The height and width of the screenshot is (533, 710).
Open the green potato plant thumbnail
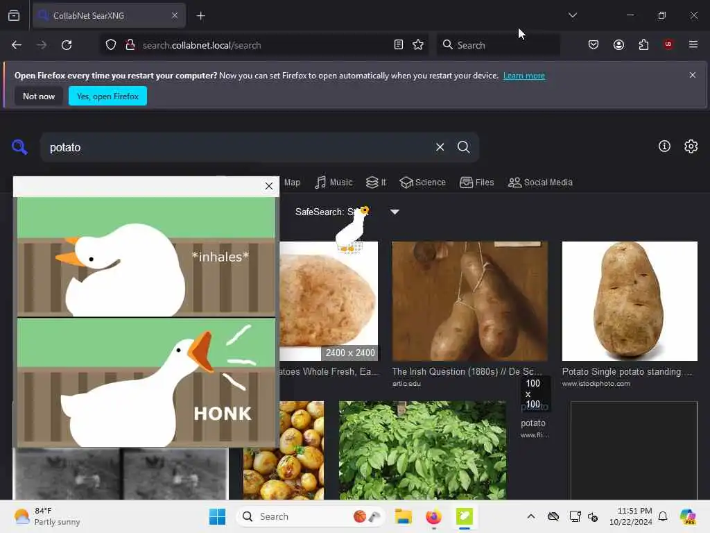click(422, 450)
